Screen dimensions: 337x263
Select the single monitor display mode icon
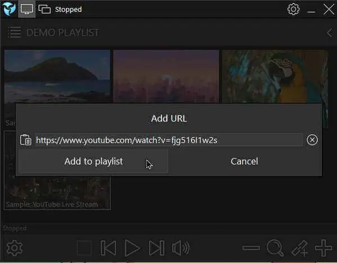click(x=26, y=9)
